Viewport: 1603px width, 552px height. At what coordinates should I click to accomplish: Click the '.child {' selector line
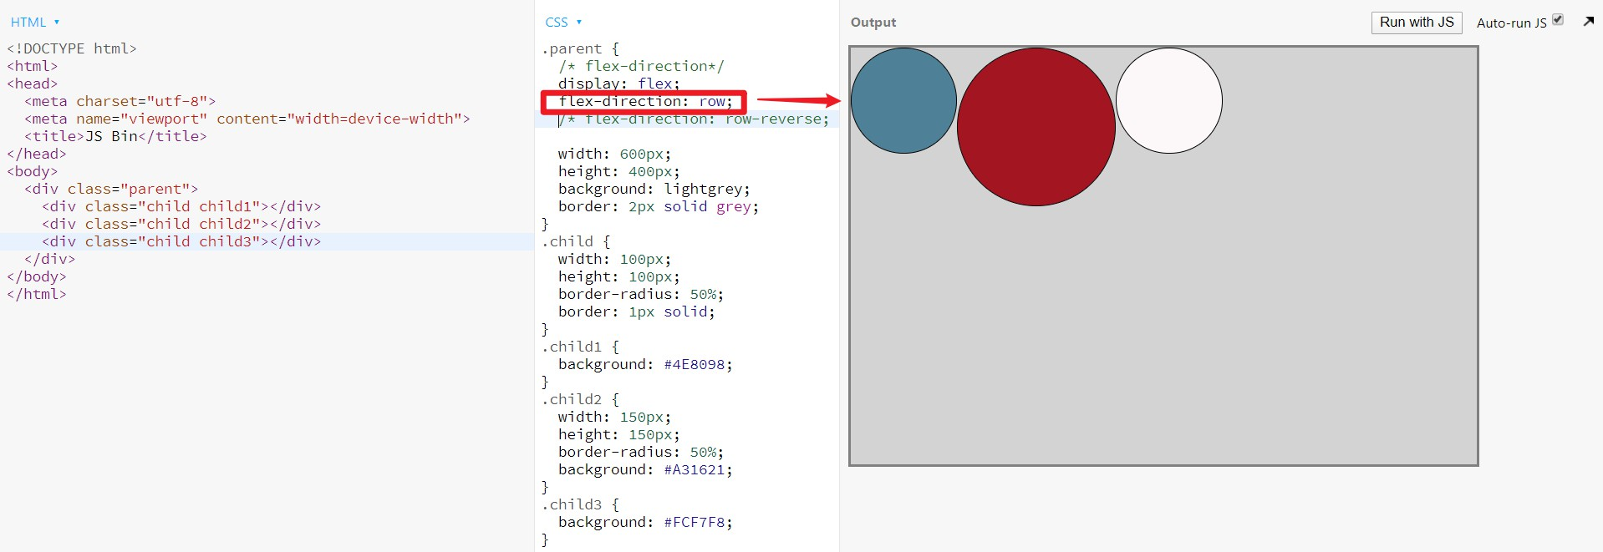coord(576,242)
